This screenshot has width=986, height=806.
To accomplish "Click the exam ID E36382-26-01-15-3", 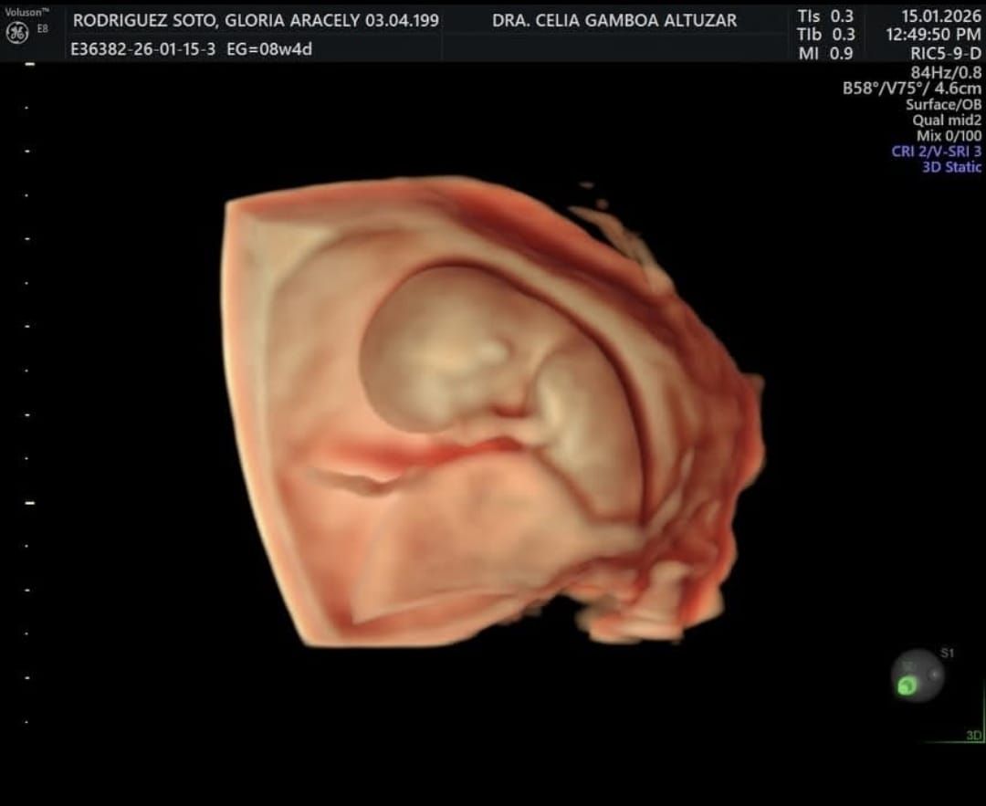I will click(x=142, y=49).
